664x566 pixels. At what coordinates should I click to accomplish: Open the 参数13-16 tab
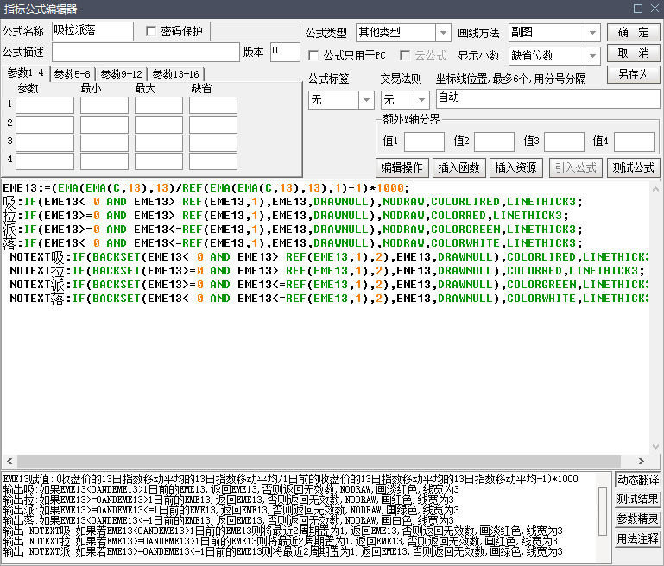(175, 74)
